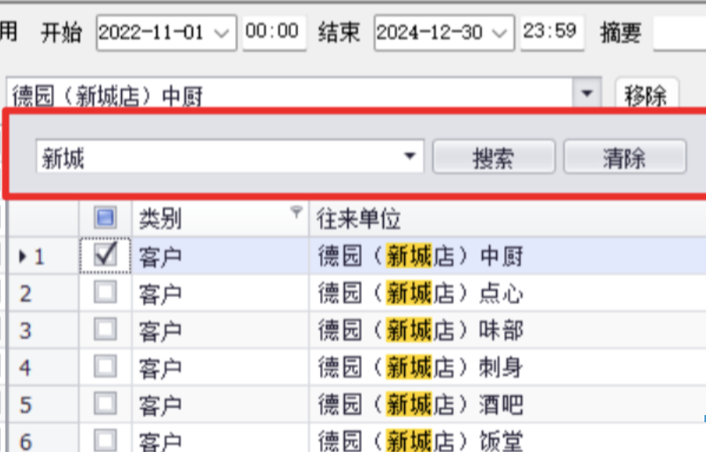Viewport: 706px width, 452px height.
Task: Click the filter icon in 类别 column header
Action: click(296, 211)
